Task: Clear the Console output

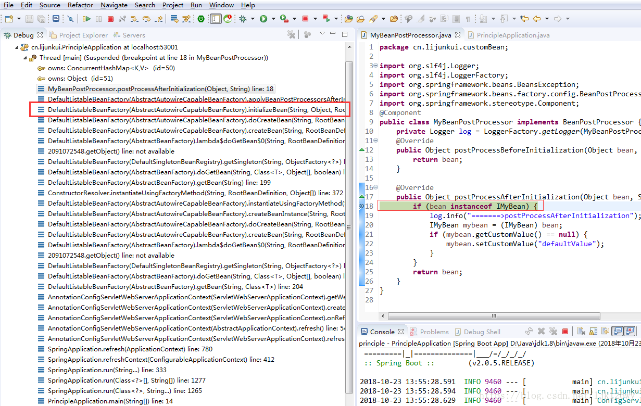Action: (581, 331)
